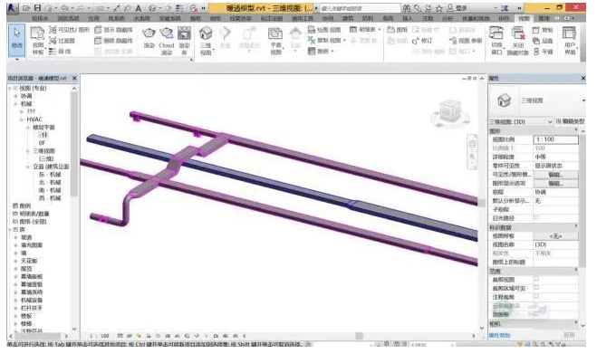
Task: Click the sign in (登录) button
Action: coord(457,8)
